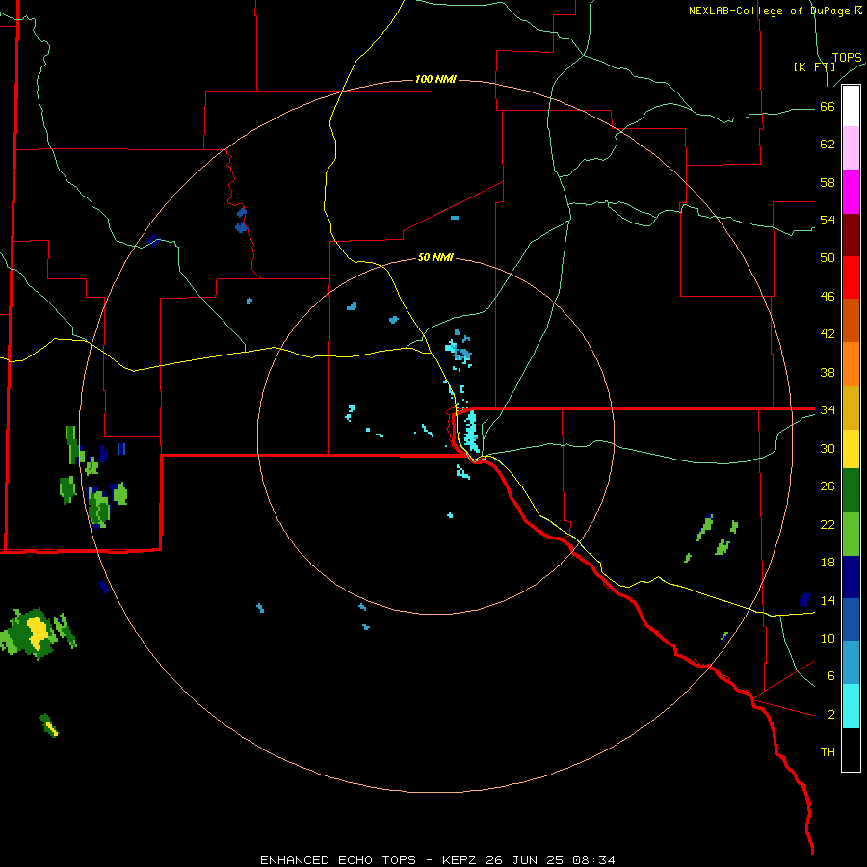Click the dark orange legend swatch
867x867 pixels.
[851, 320]
